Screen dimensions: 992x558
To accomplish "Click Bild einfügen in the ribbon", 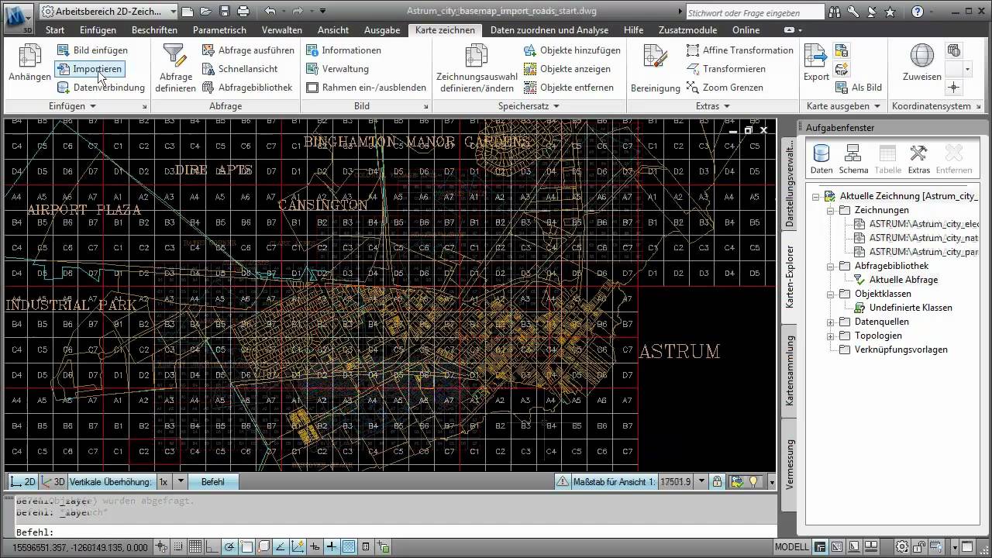I will (92, 50).
